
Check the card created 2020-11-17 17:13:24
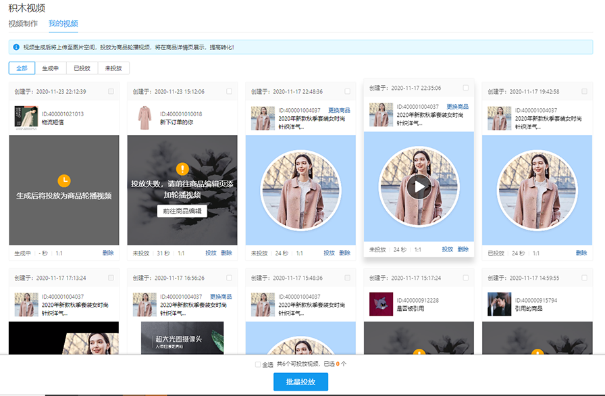pos(111,278)
